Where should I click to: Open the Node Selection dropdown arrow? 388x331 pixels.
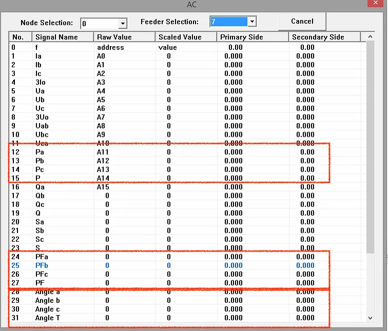coord(123,24)
